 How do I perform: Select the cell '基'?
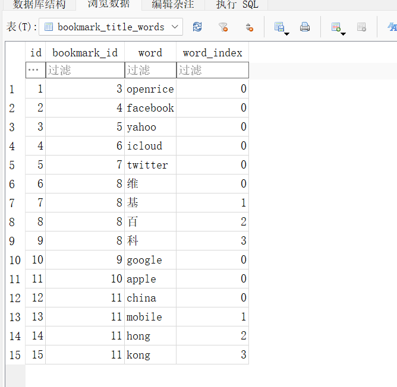pyautogui.click(x=150, y=203)
